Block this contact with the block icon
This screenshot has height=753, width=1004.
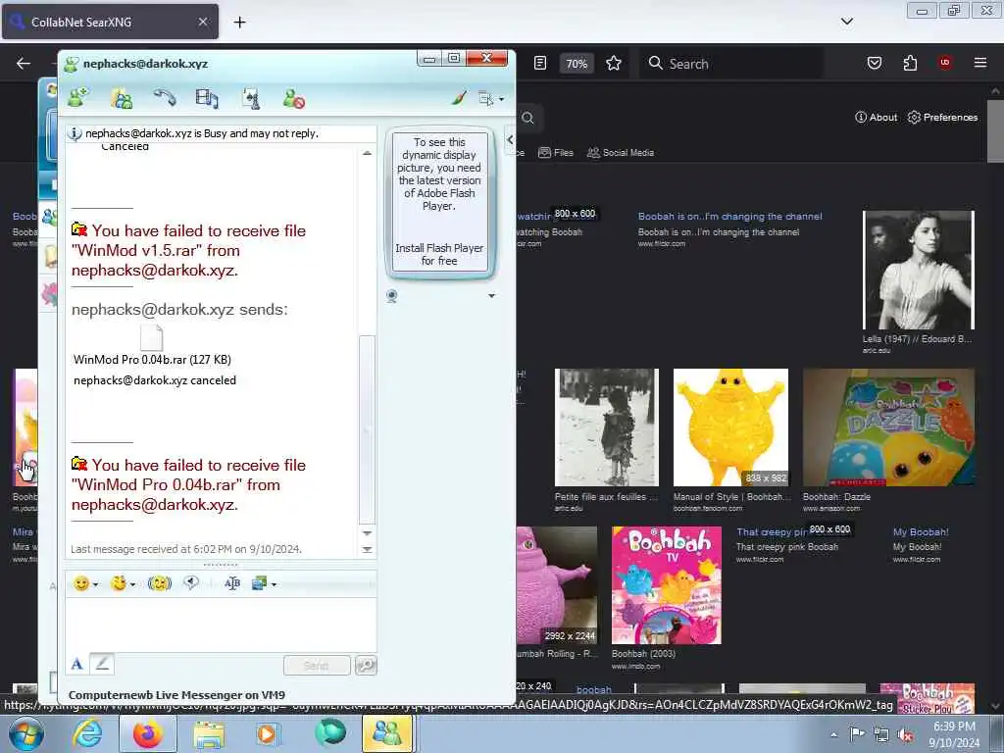pos(294,98)
